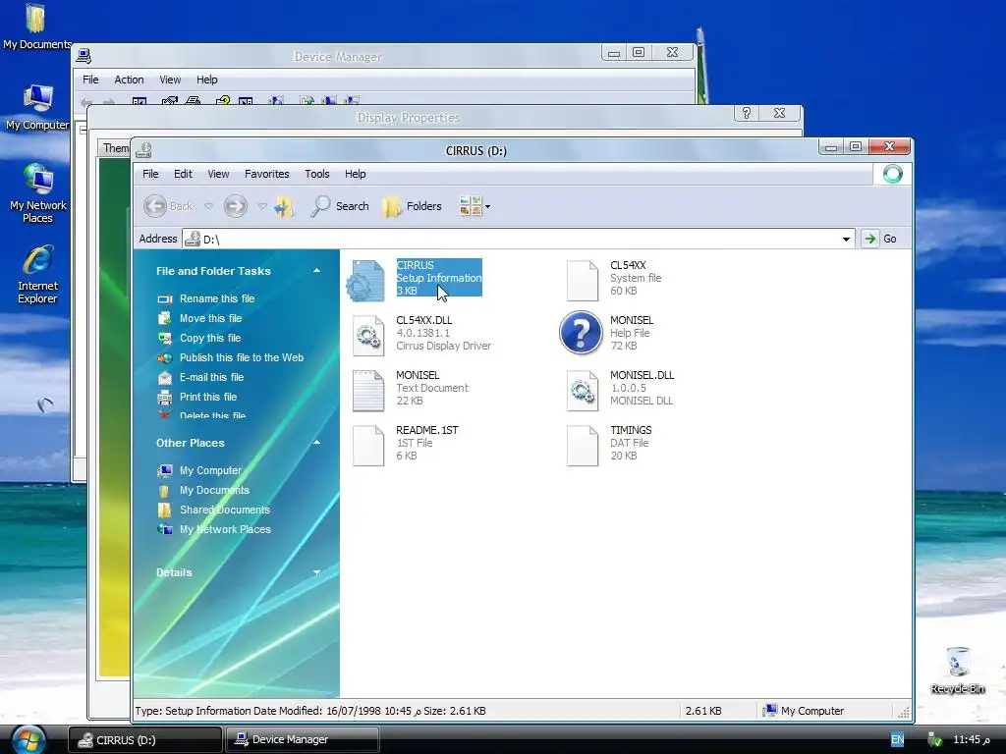Click the Display Properties help question button
Image resolution: width=1006 pixels, height=754 pixels.
(x=747, y=114)
